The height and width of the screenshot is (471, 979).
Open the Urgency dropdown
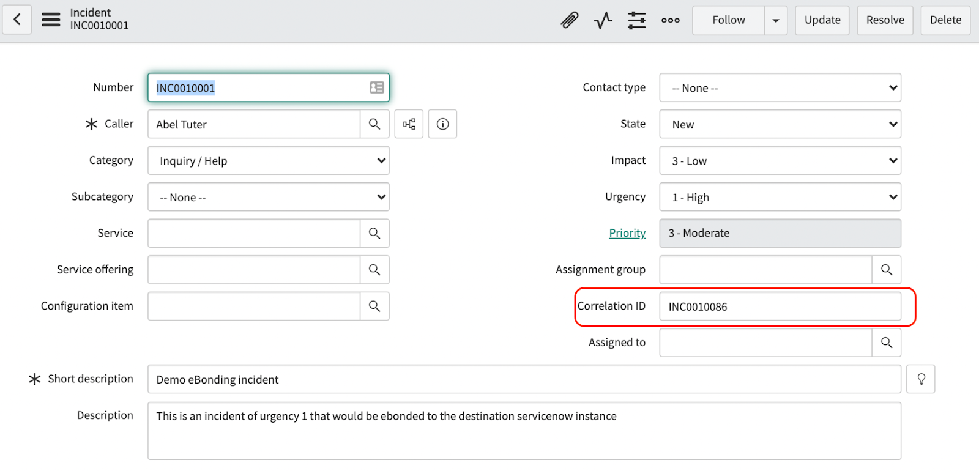tap(780, 197)
